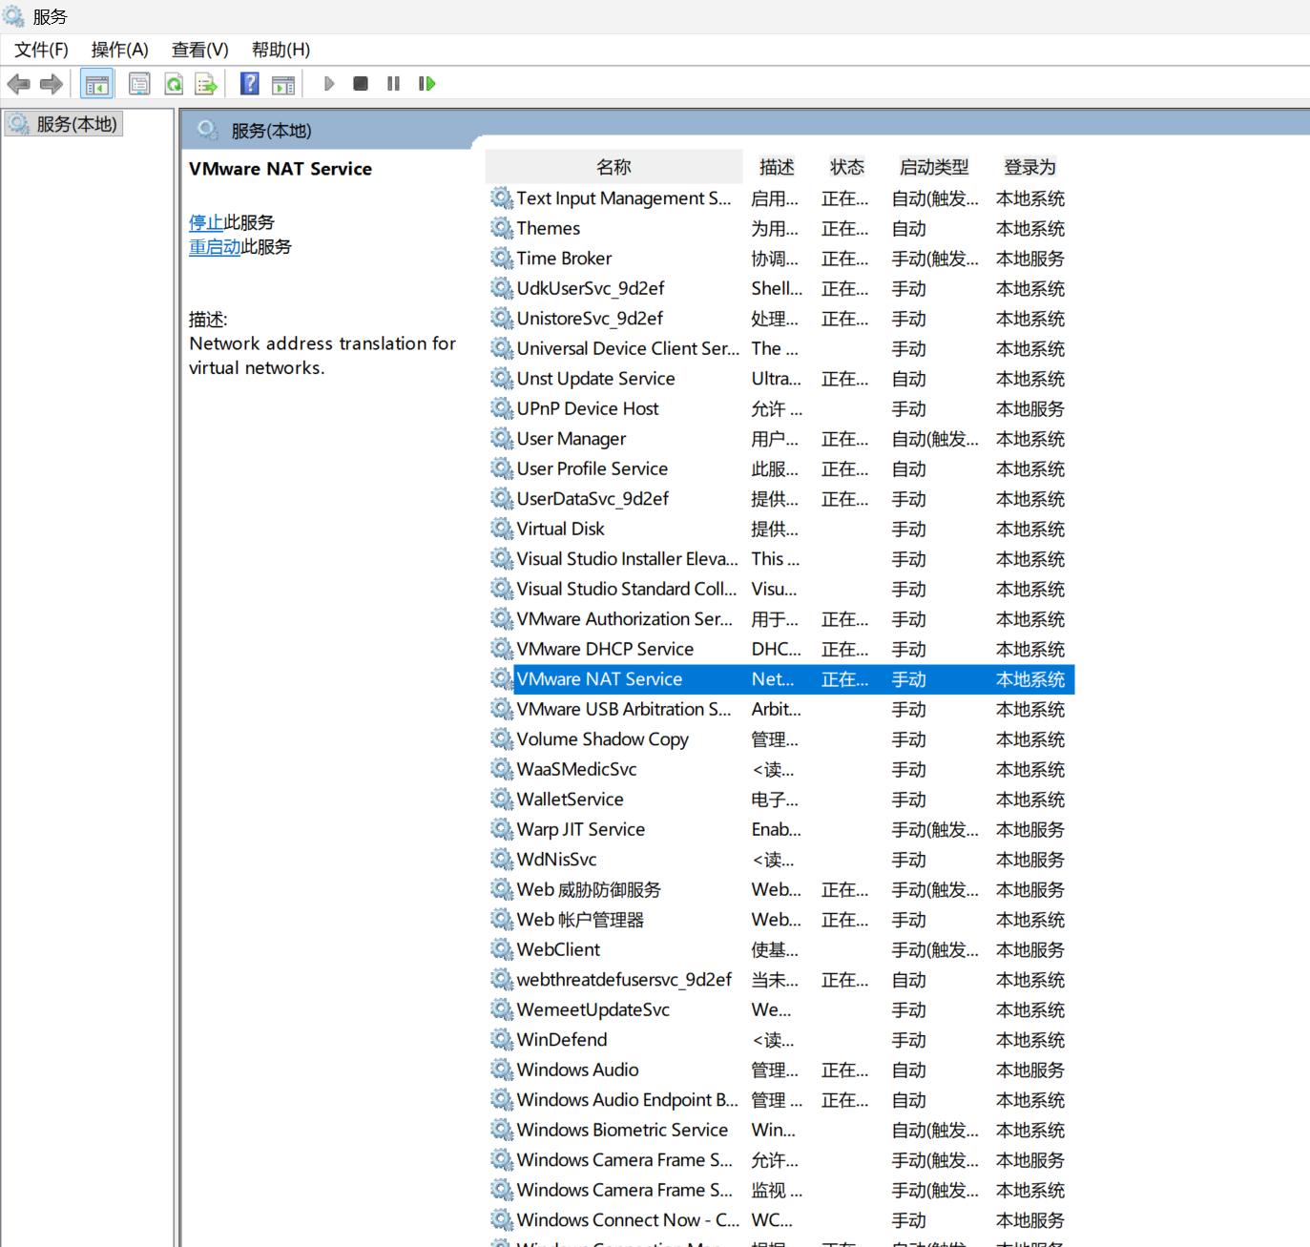Start the service with the play icon
This screenshot has height=1247, width=1310.
click(328, 84)
